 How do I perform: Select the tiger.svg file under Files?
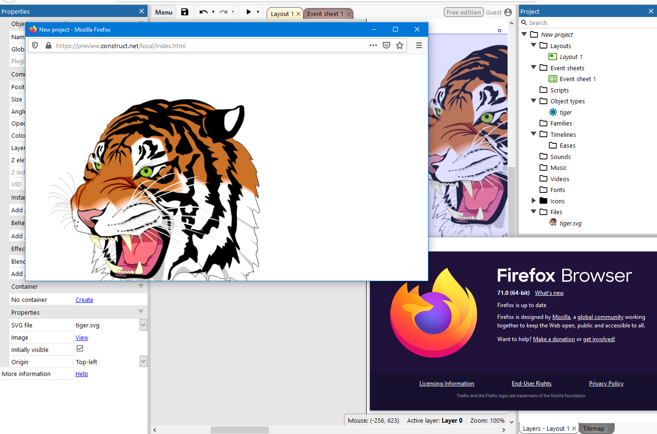coord(570,223)
